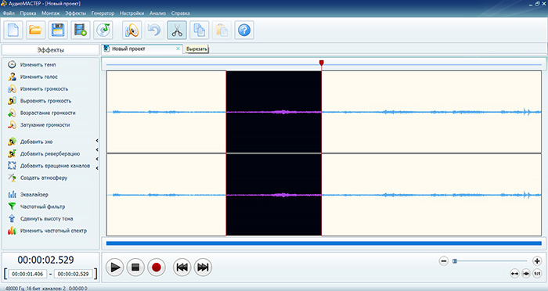Open the Настройки menu

(x=132, y=13)
